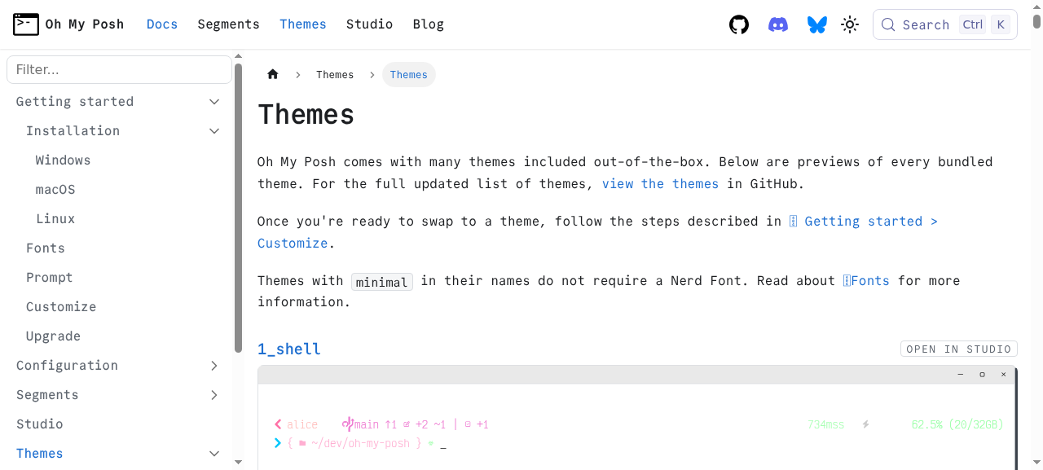Go to the home breadcrumb icon
This screenshot has width=1043, height=470.
coord(273,74)
